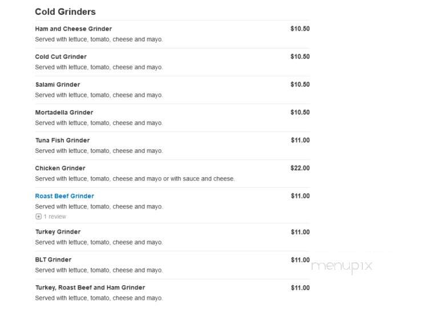Click the $11.00 BLT Grinder price
This screenshot has width=444, height=313.
click(300, 260)
